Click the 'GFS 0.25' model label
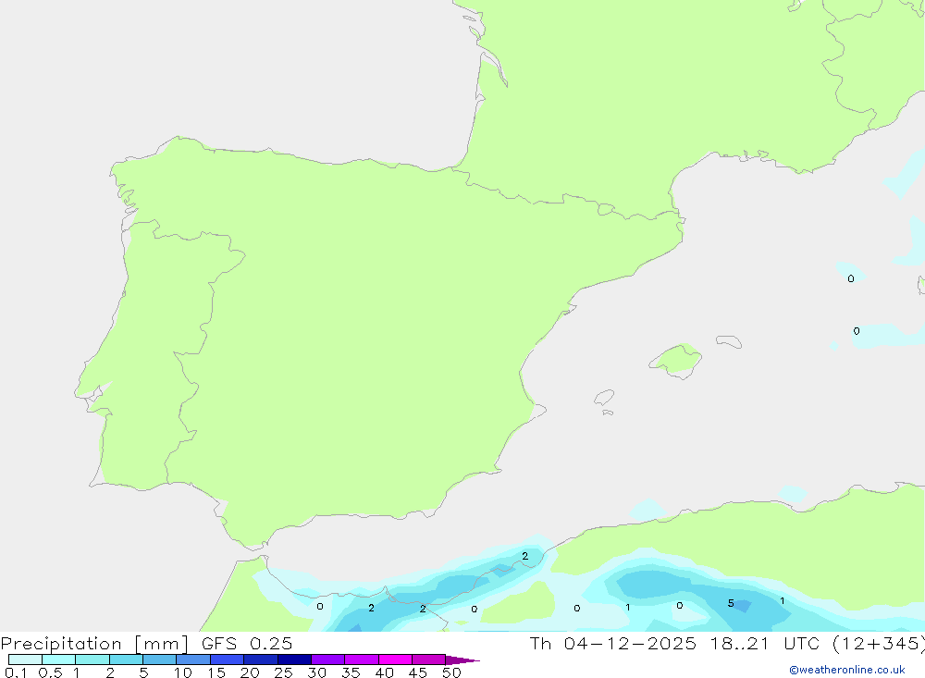 tap(247, 644)
